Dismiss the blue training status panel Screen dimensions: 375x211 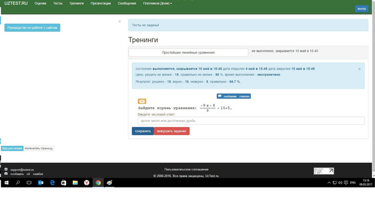click(359, 69)
